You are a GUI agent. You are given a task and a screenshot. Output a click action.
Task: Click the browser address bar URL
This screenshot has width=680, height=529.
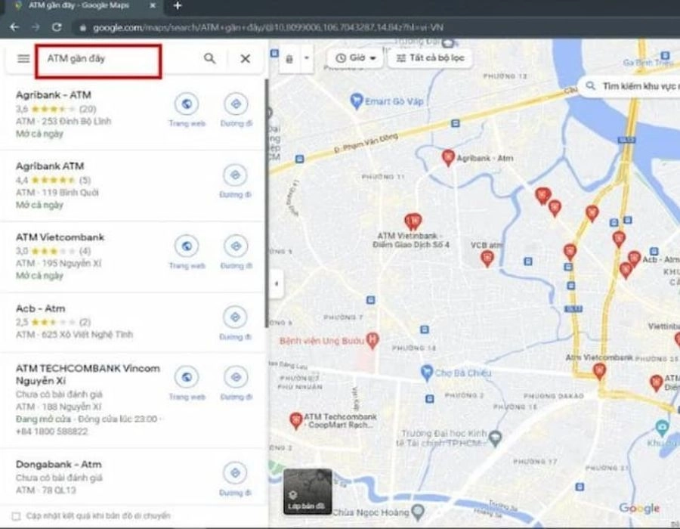coord(268,28)
